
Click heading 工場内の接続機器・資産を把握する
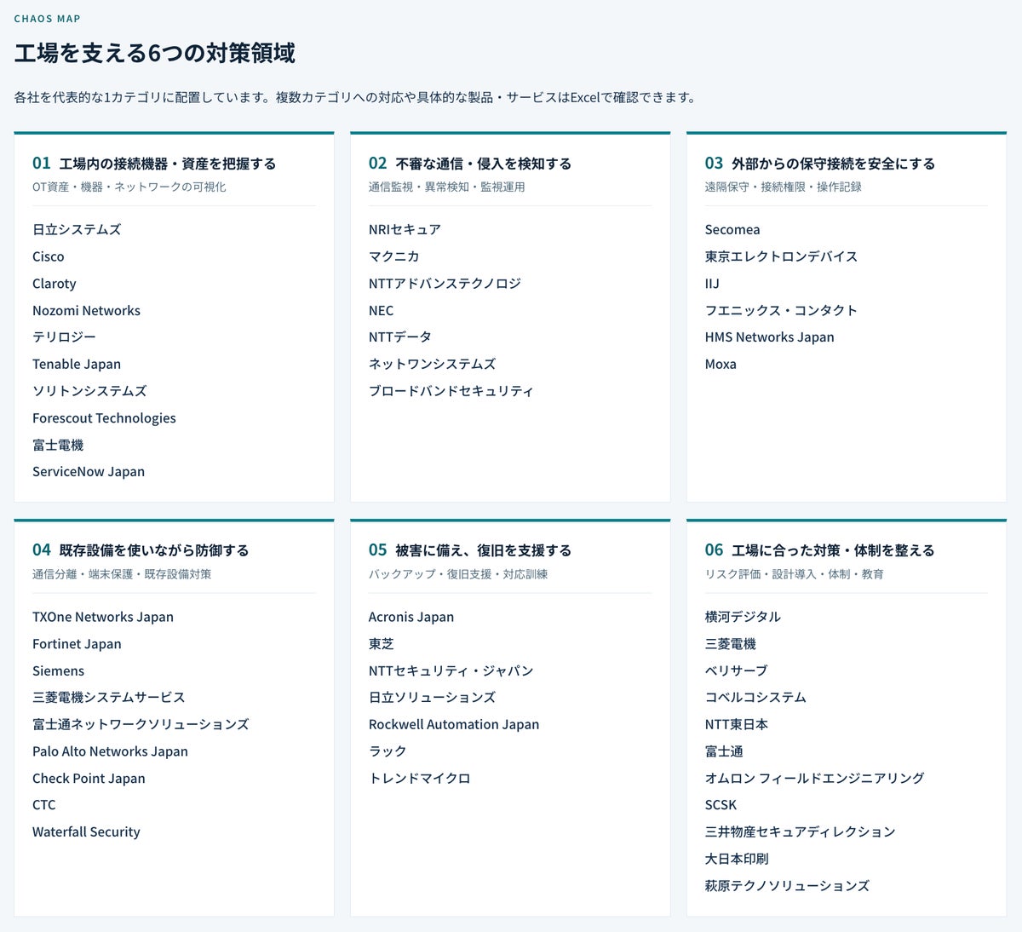(168, 164)
